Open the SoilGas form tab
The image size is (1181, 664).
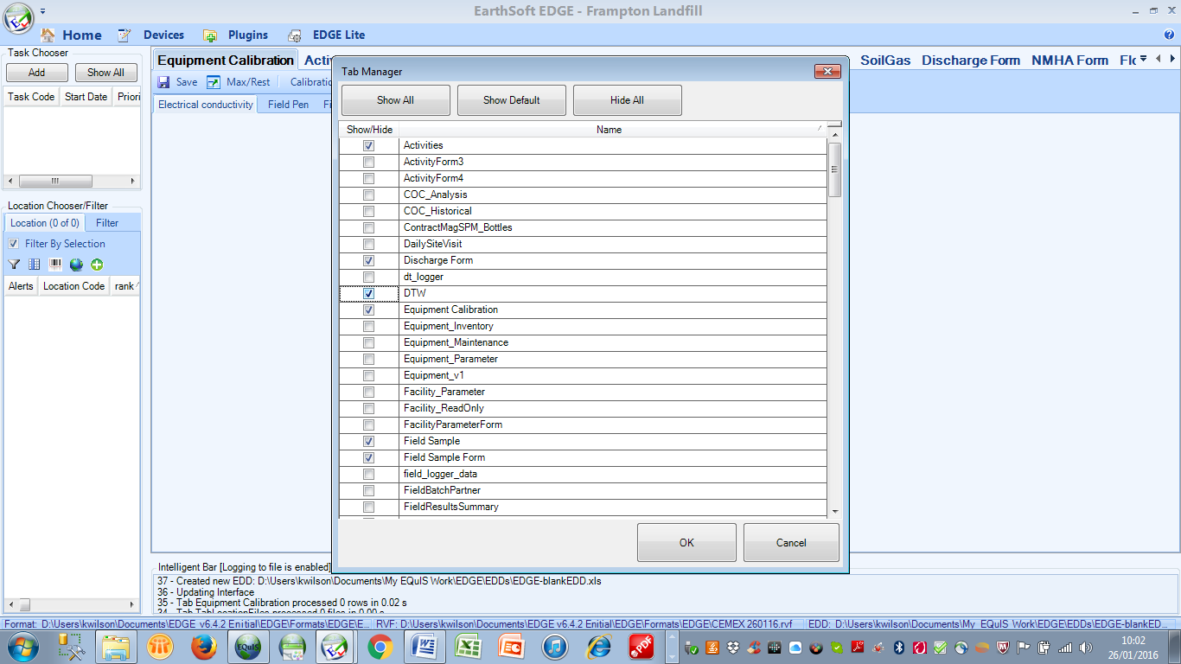pos(885,61)
